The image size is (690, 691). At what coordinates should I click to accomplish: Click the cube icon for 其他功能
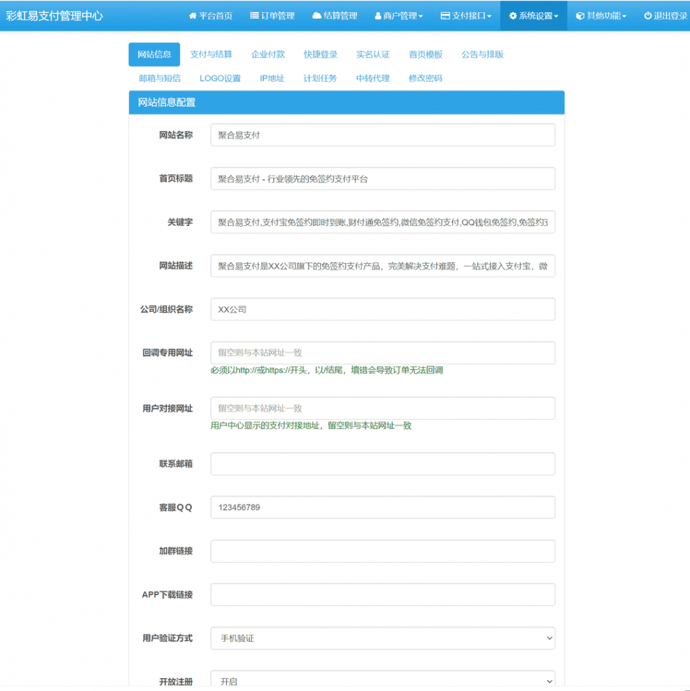tap(580, 16)
